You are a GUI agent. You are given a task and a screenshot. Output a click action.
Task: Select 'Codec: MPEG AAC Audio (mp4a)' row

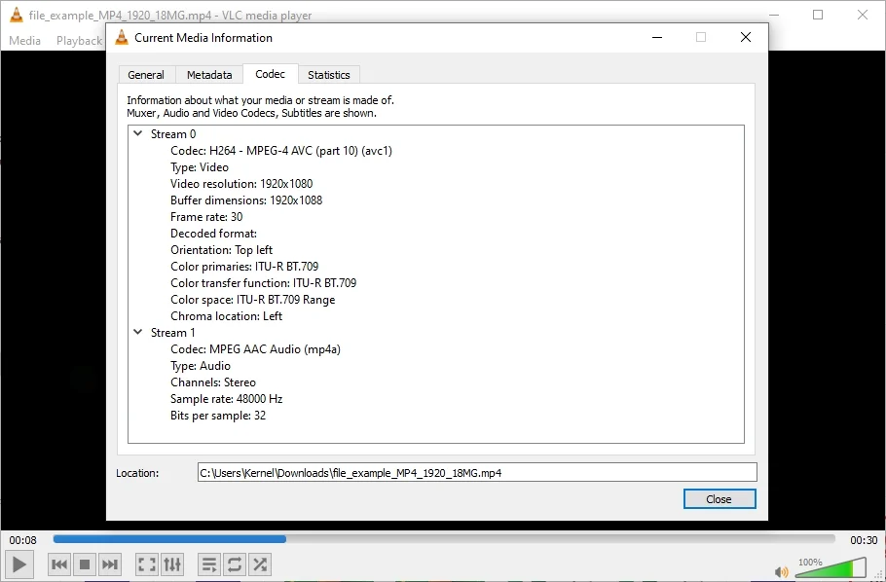coord(255,349)
